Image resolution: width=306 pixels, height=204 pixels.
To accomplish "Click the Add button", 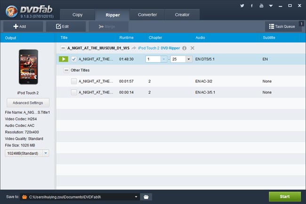I will (x=23, y=26).
